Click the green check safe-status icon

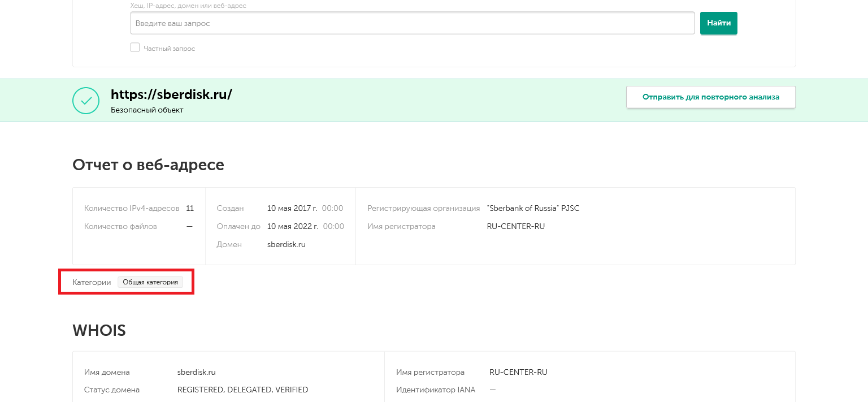point(86,101)
